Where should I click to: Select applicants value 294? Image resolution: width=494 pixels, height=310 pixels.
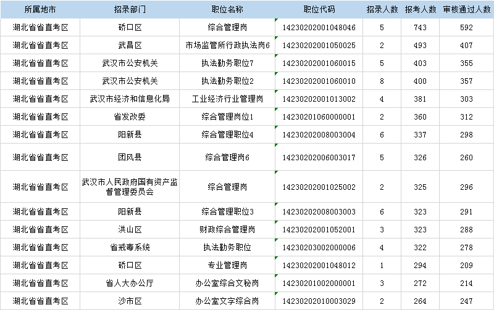click(x=421, y=266)
